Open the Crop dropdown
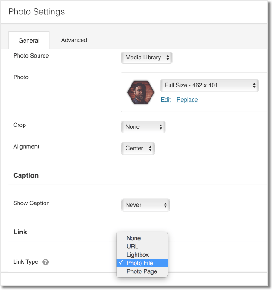The height and width of the screenshot is (290, 272). (143, 127)
